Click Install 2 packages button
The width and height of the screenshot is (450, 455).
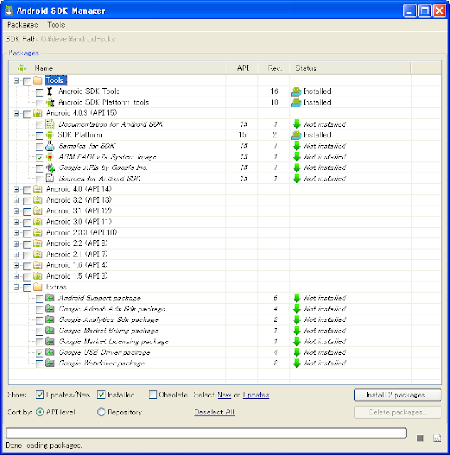(397, 395)
